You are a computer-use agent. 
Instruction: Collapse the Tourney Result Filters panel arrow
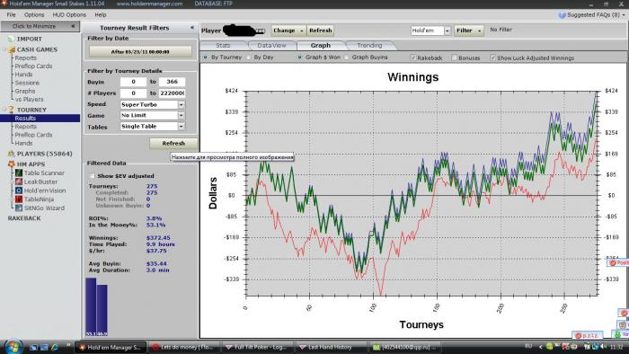[192, 27]
